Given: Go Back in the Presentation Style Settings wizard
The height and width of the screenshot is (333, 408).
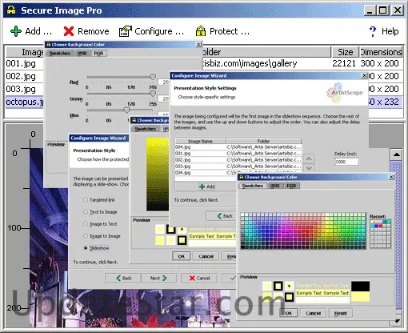Looking at the screenshot, I should (x=222, y=216).
